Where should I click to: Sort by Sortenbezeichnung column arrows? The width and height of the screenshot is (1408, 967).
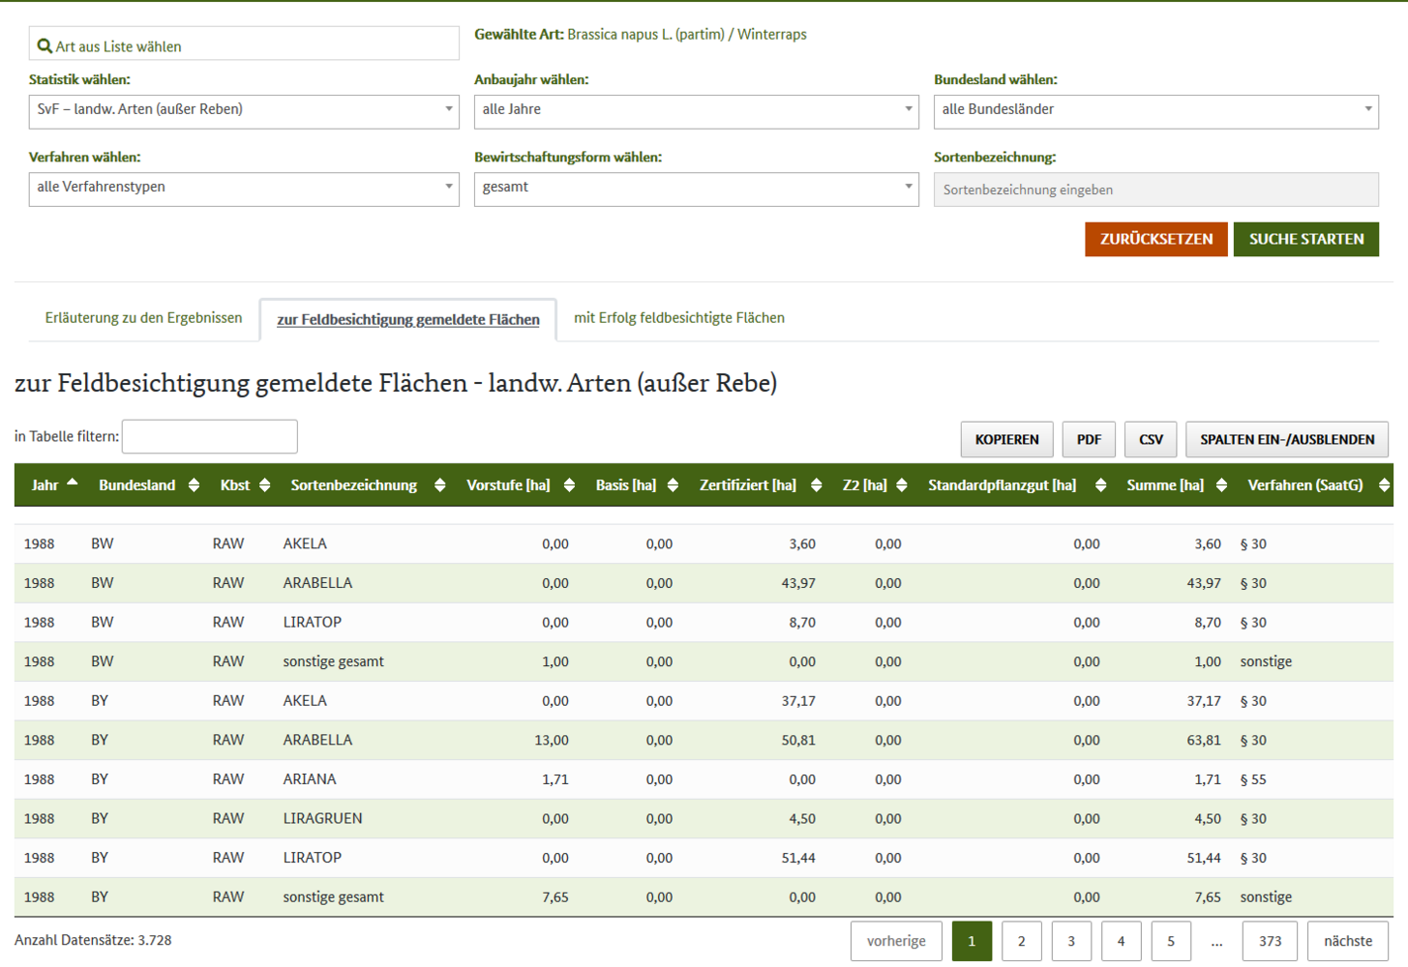[x=439, y=485]
